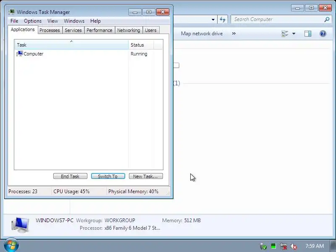The height and width of the screenshot is (252, 336).
Task: Sort tasks by the Status column header
Action: pos(141,45)
